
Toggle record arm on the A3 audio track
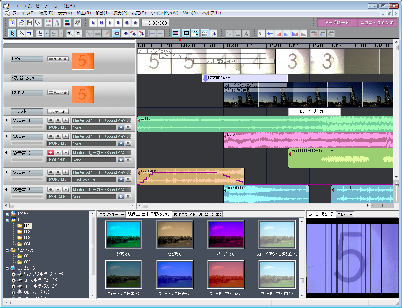point(51,153)
